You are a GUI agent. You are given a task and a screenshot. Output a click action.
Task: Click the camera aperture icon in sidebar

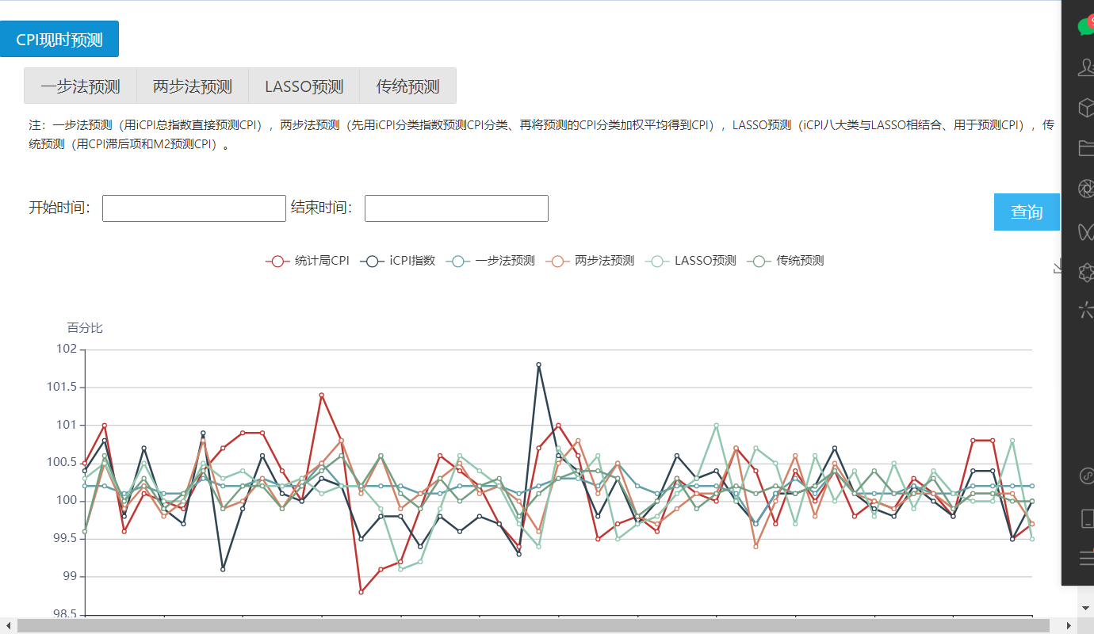tap(1086, 188)
